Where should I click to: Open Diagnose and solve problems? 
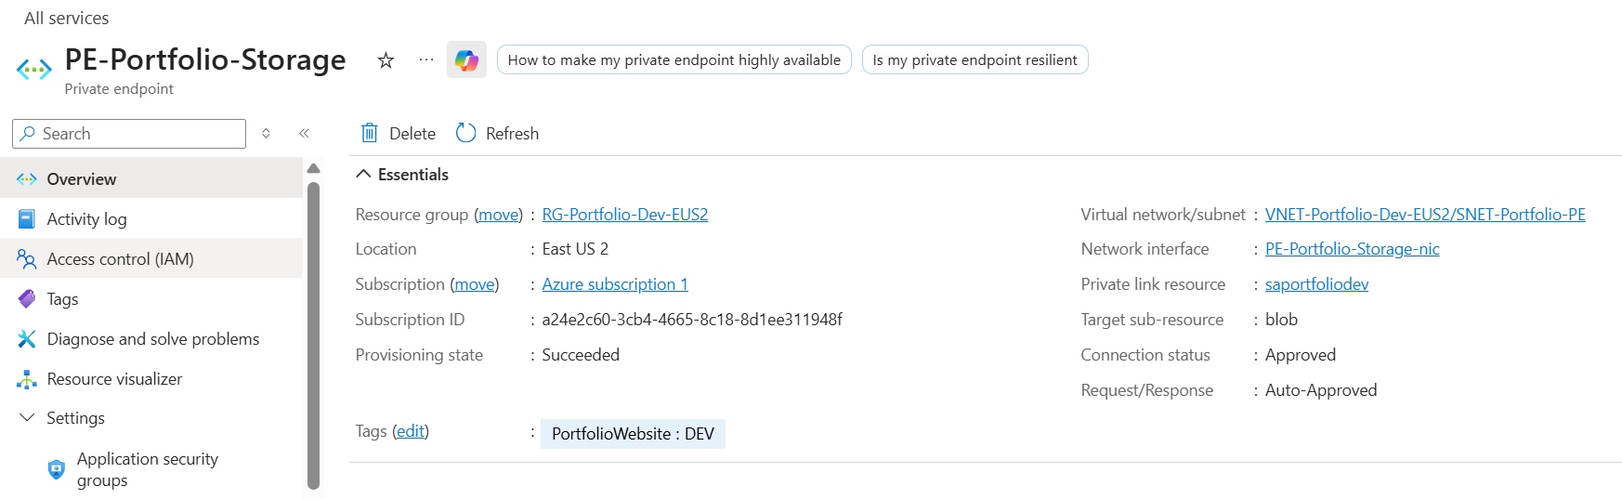152,339
